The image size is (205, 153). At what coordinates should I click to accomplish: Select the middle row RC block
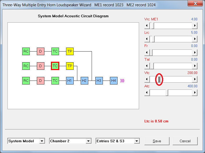[26, 66]
